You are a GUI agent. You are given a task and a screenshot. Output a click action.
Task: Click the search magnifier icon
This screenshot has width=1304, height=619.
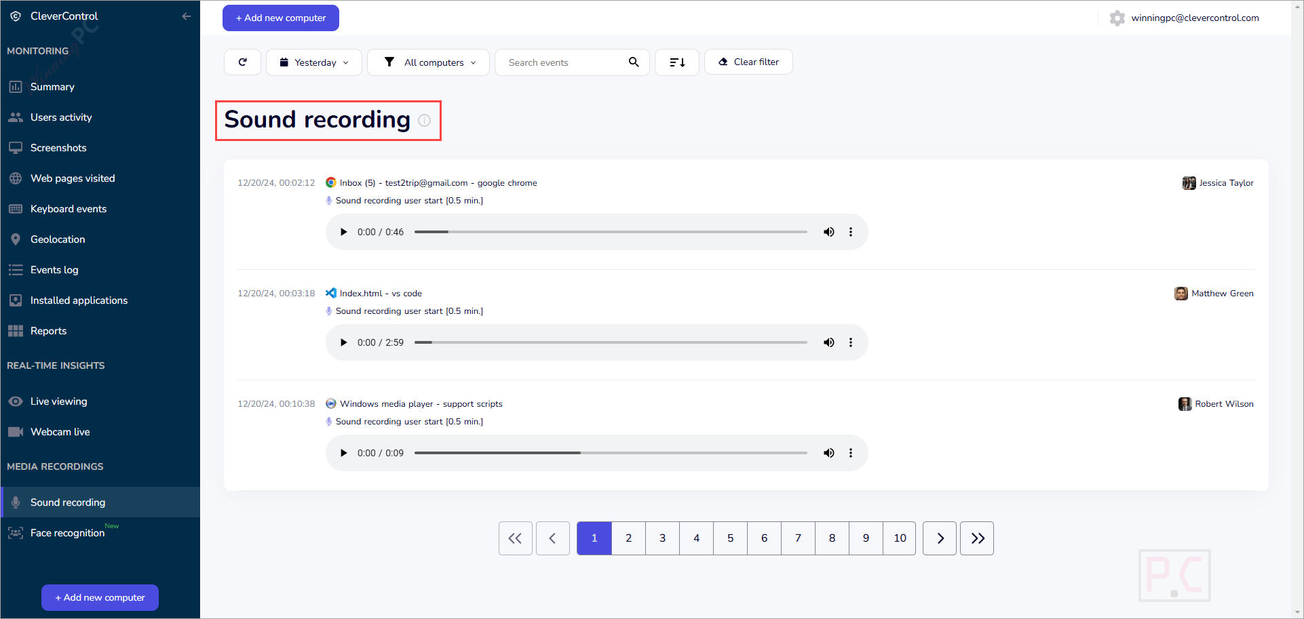634,62
